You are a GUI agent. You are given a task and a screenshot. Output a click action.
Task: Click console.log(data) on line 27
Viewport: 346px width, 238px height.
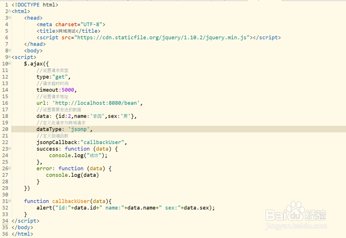(72, 175)
